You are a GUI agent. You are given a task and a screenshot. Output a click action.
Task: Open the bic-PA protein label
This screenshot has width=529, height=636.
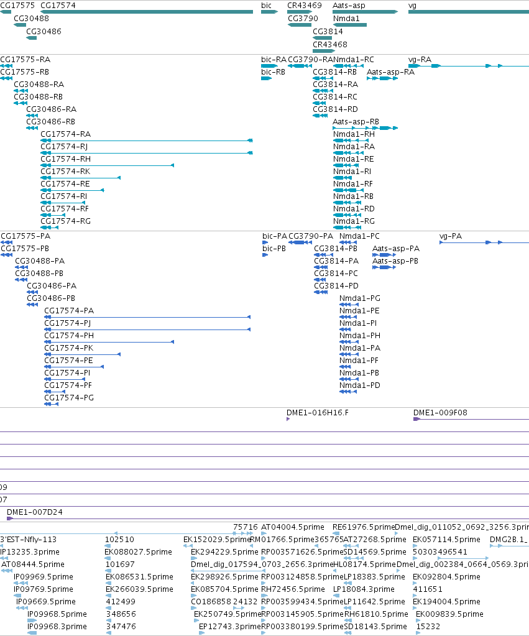tap(275, 236)
